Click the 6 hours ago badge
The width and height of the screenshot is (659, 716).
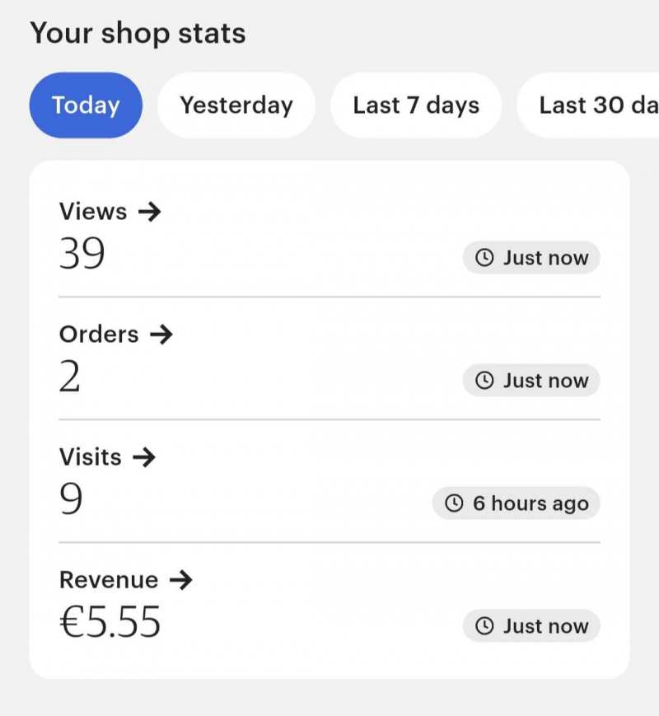coord(516,503)
